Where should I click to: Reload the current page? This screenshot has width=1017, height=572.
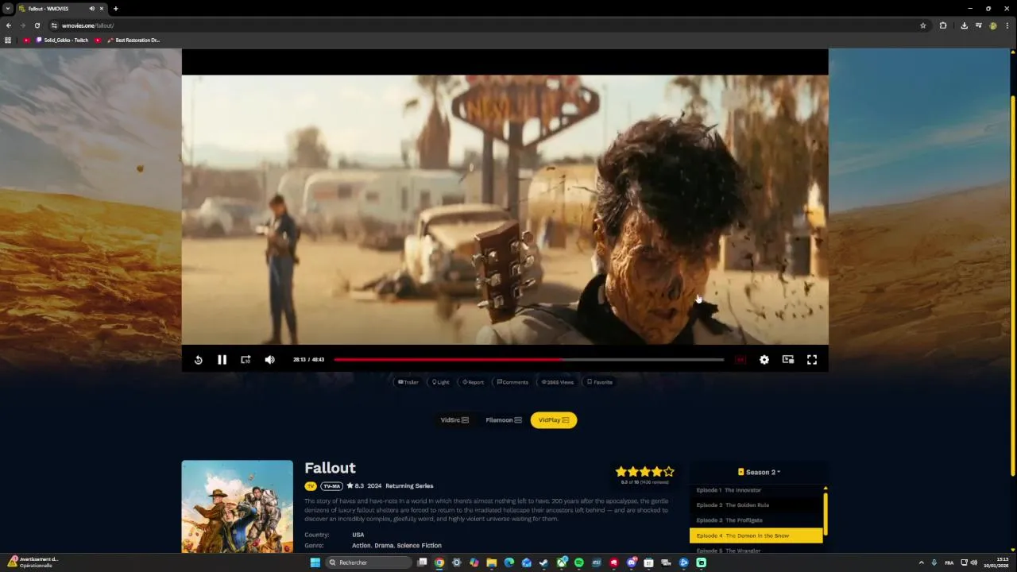(37, 25)
